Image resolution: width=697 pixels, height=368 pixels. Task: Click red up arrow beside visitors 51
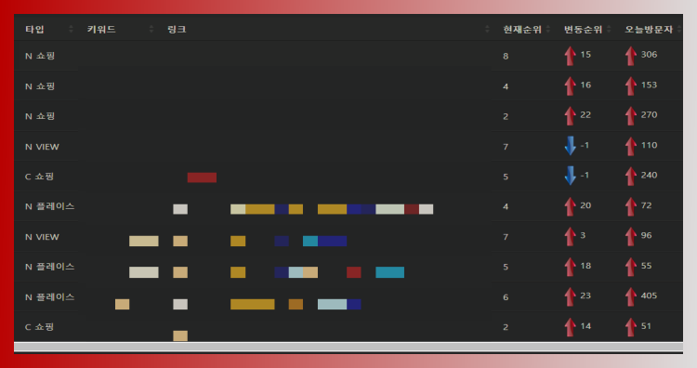click(630, 327)
